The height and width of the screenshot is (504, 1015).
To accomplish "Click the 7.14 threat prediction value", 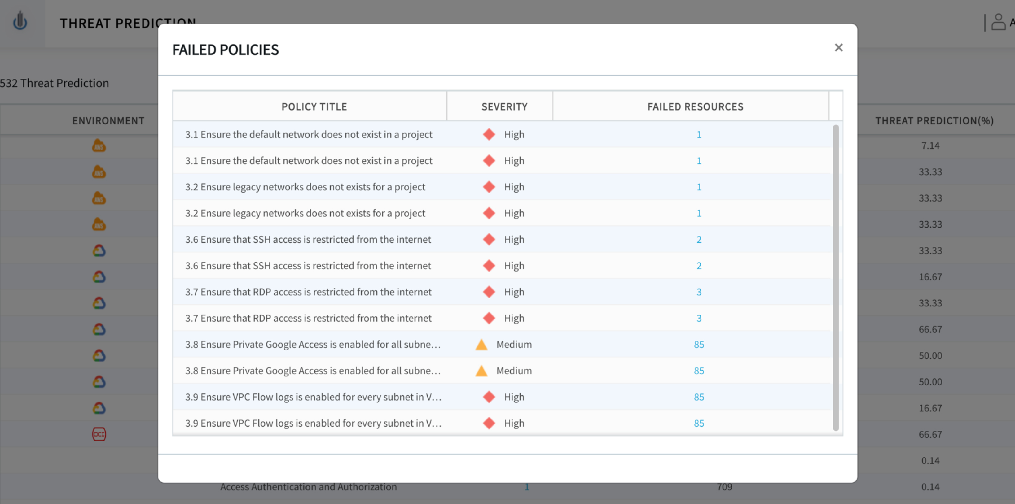I will tap(930, 146).
